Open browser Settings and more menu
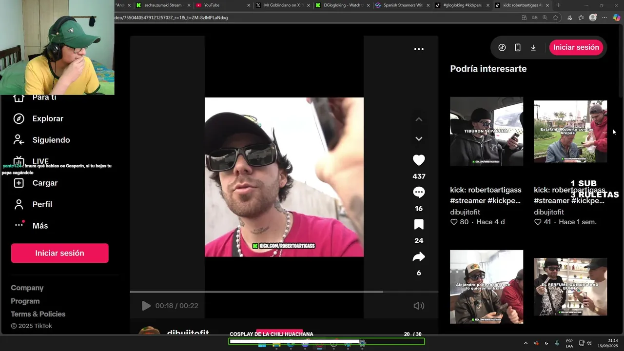 click(x=604, y=18)
